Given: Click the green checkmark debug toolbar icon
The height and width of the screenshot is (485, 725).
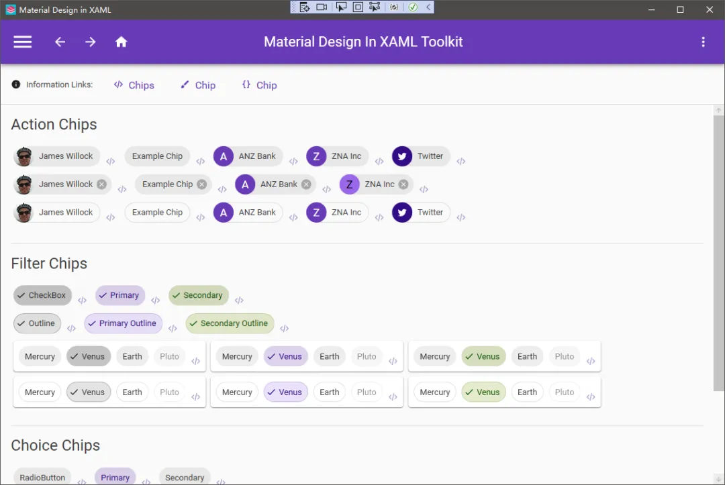Looking at the screenshot, I should (x=413, y=7).
